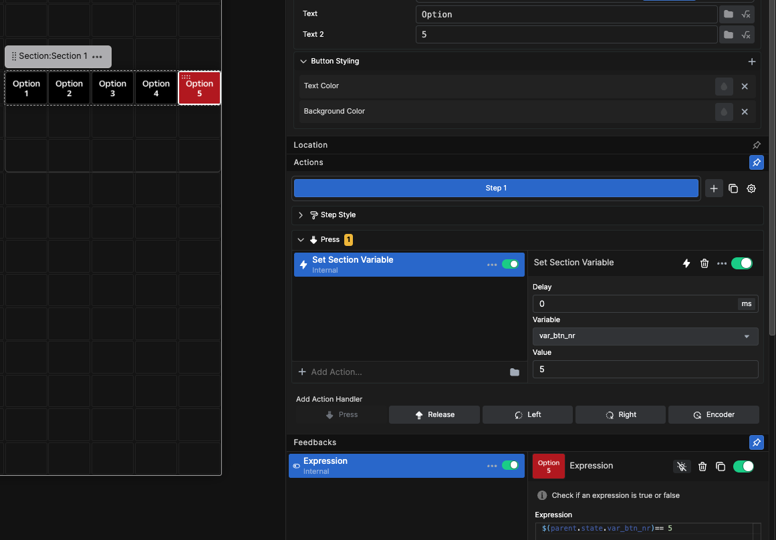Select the red Option 5 button
776x540 pixels.
[199, 88]
